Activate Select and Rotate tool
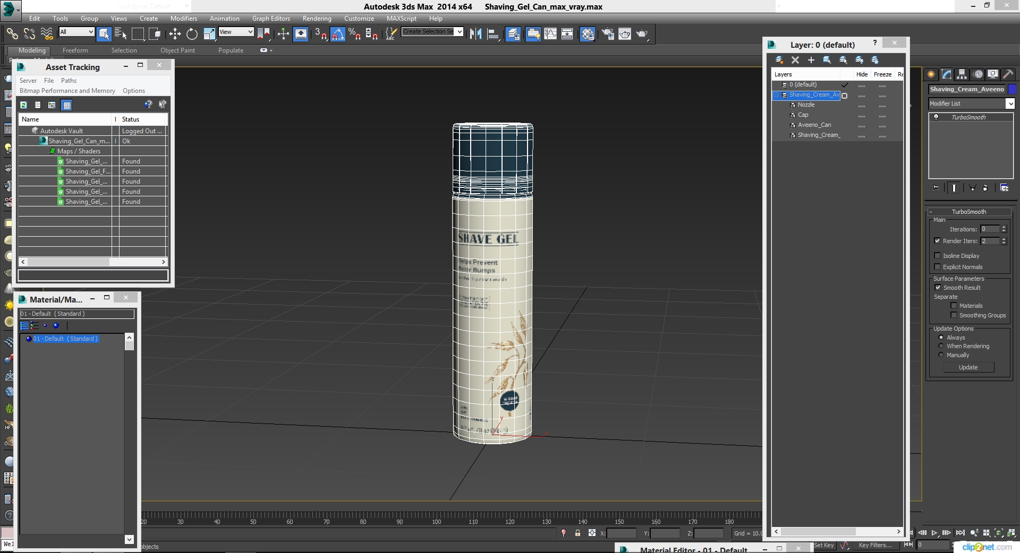Viewport: 1020px width, 553px height. click(x=192, y=34)
